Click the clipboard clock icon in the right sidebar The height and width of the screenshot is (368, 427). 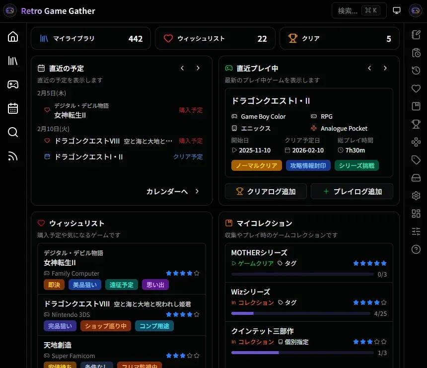(x=416, y=53)
